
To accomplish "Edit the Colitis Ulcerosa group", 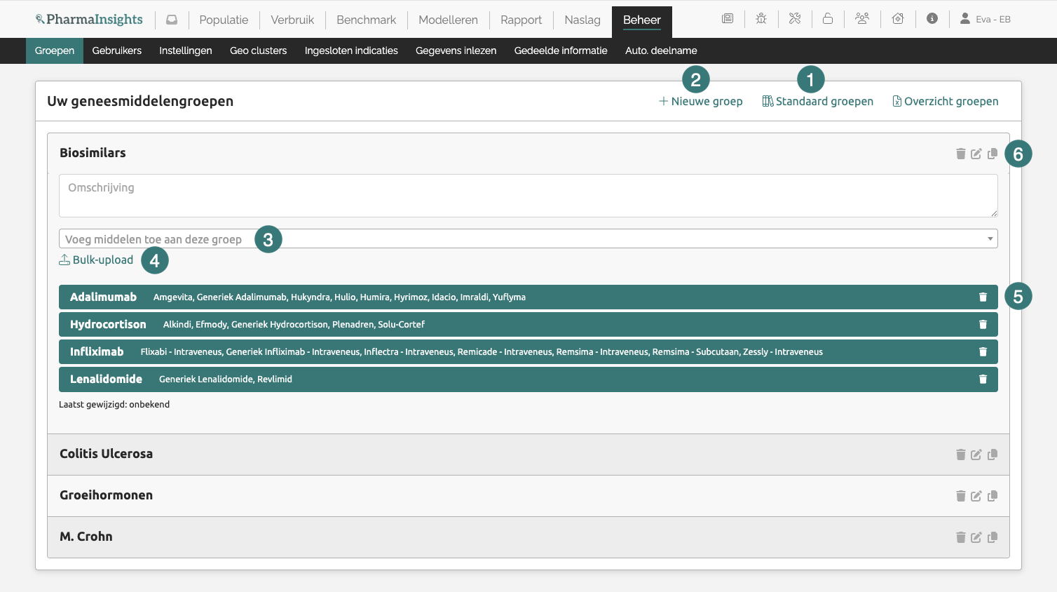I will 976,455.
